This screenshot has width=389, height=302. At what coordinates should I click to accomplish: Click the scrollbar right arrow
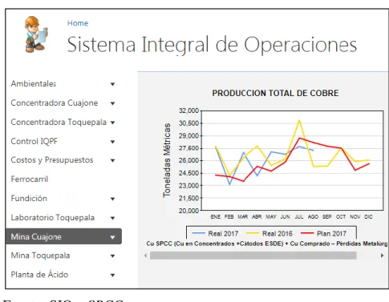click(x=382, y=256)
